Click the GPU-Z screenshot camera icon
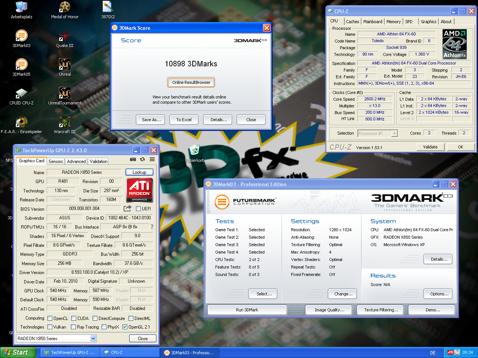 tap(133, 159)
